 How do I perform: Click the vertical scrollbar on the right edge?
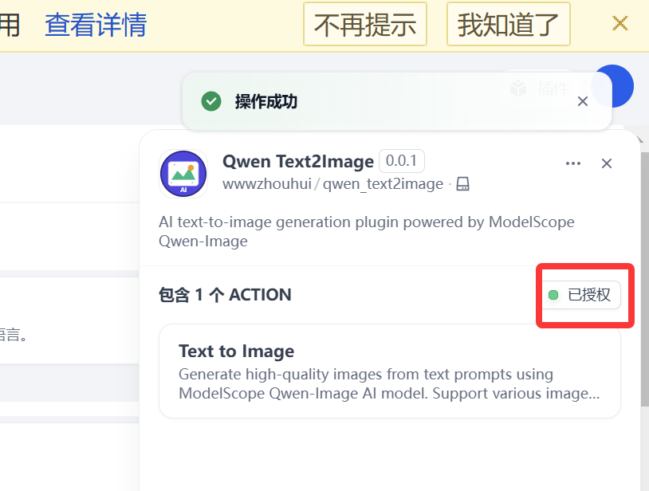point(644,279)
